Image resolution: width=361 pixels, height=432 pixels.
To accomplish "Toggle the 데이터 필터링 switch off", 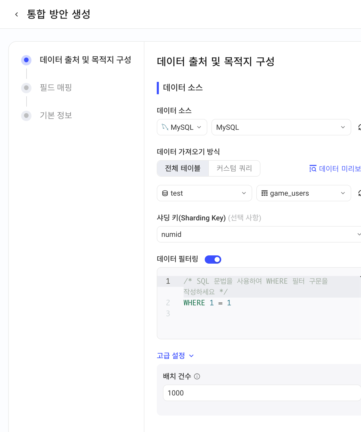I will [x=213, y=259].
